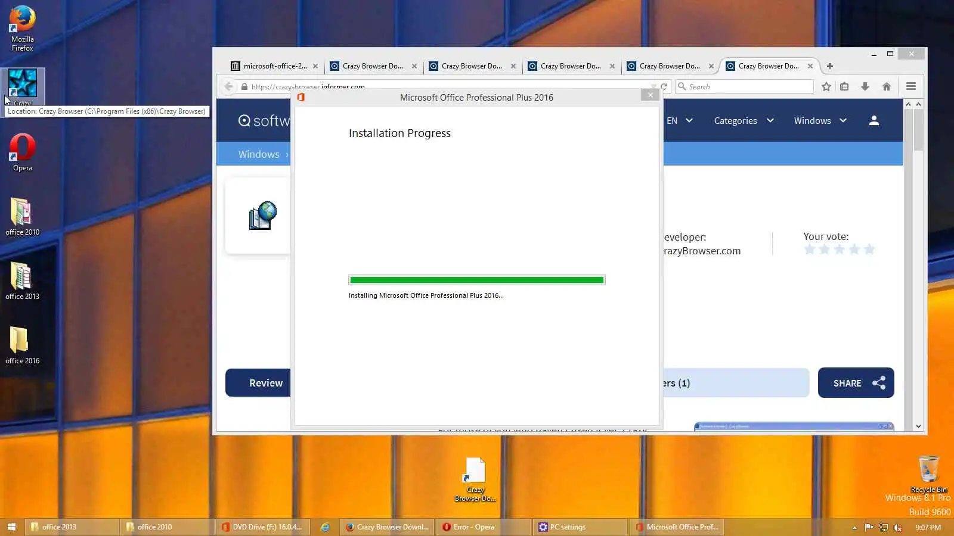954x536 pixels.
Task: Click the SHARE button
Action: [x=856, y=383]
